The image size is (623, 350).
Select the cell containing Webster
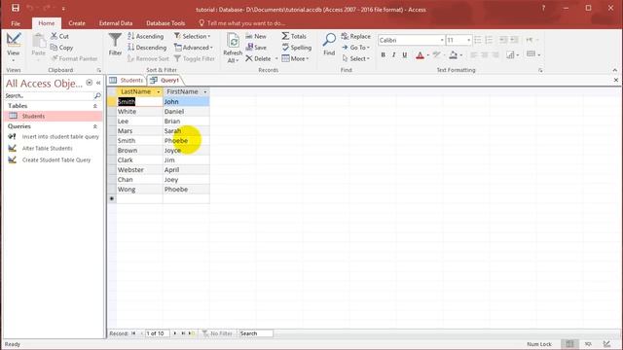(x=139, y=170)
